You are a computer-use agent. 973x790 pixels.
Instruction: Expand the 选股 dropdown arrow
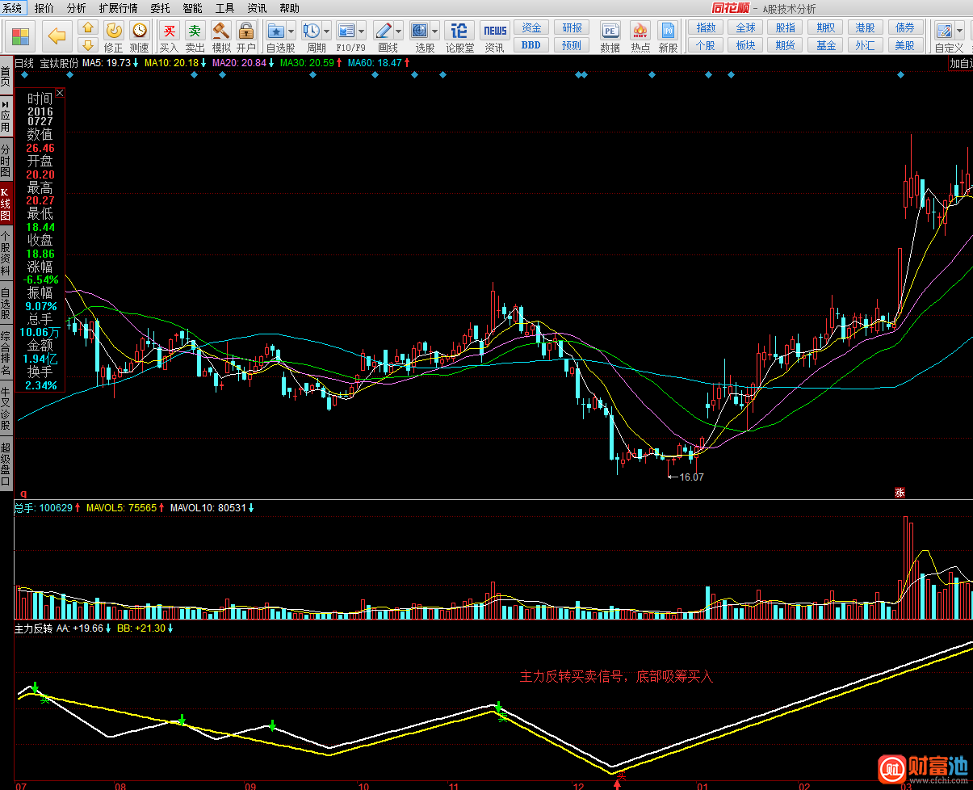(x=434, y=32)
